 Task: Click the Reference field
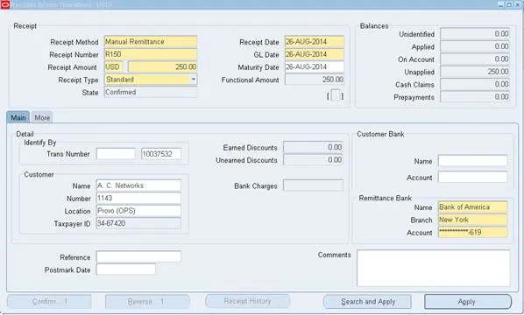pos(138,256)
